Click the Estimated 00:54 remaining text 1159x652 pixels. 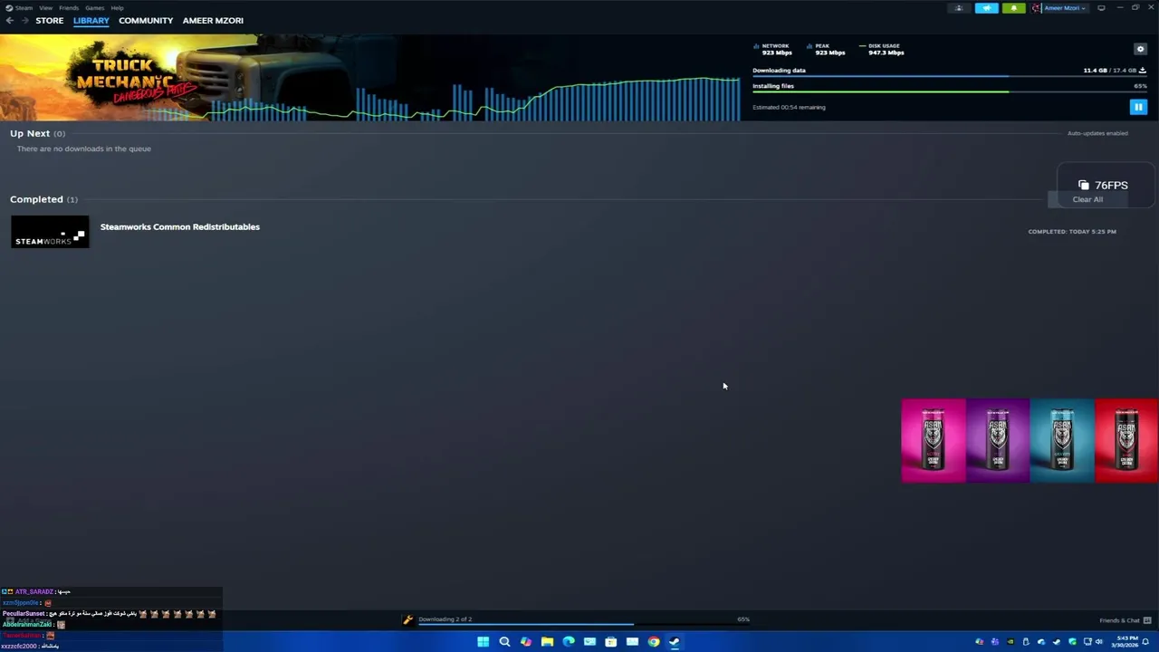coord(789,107)
